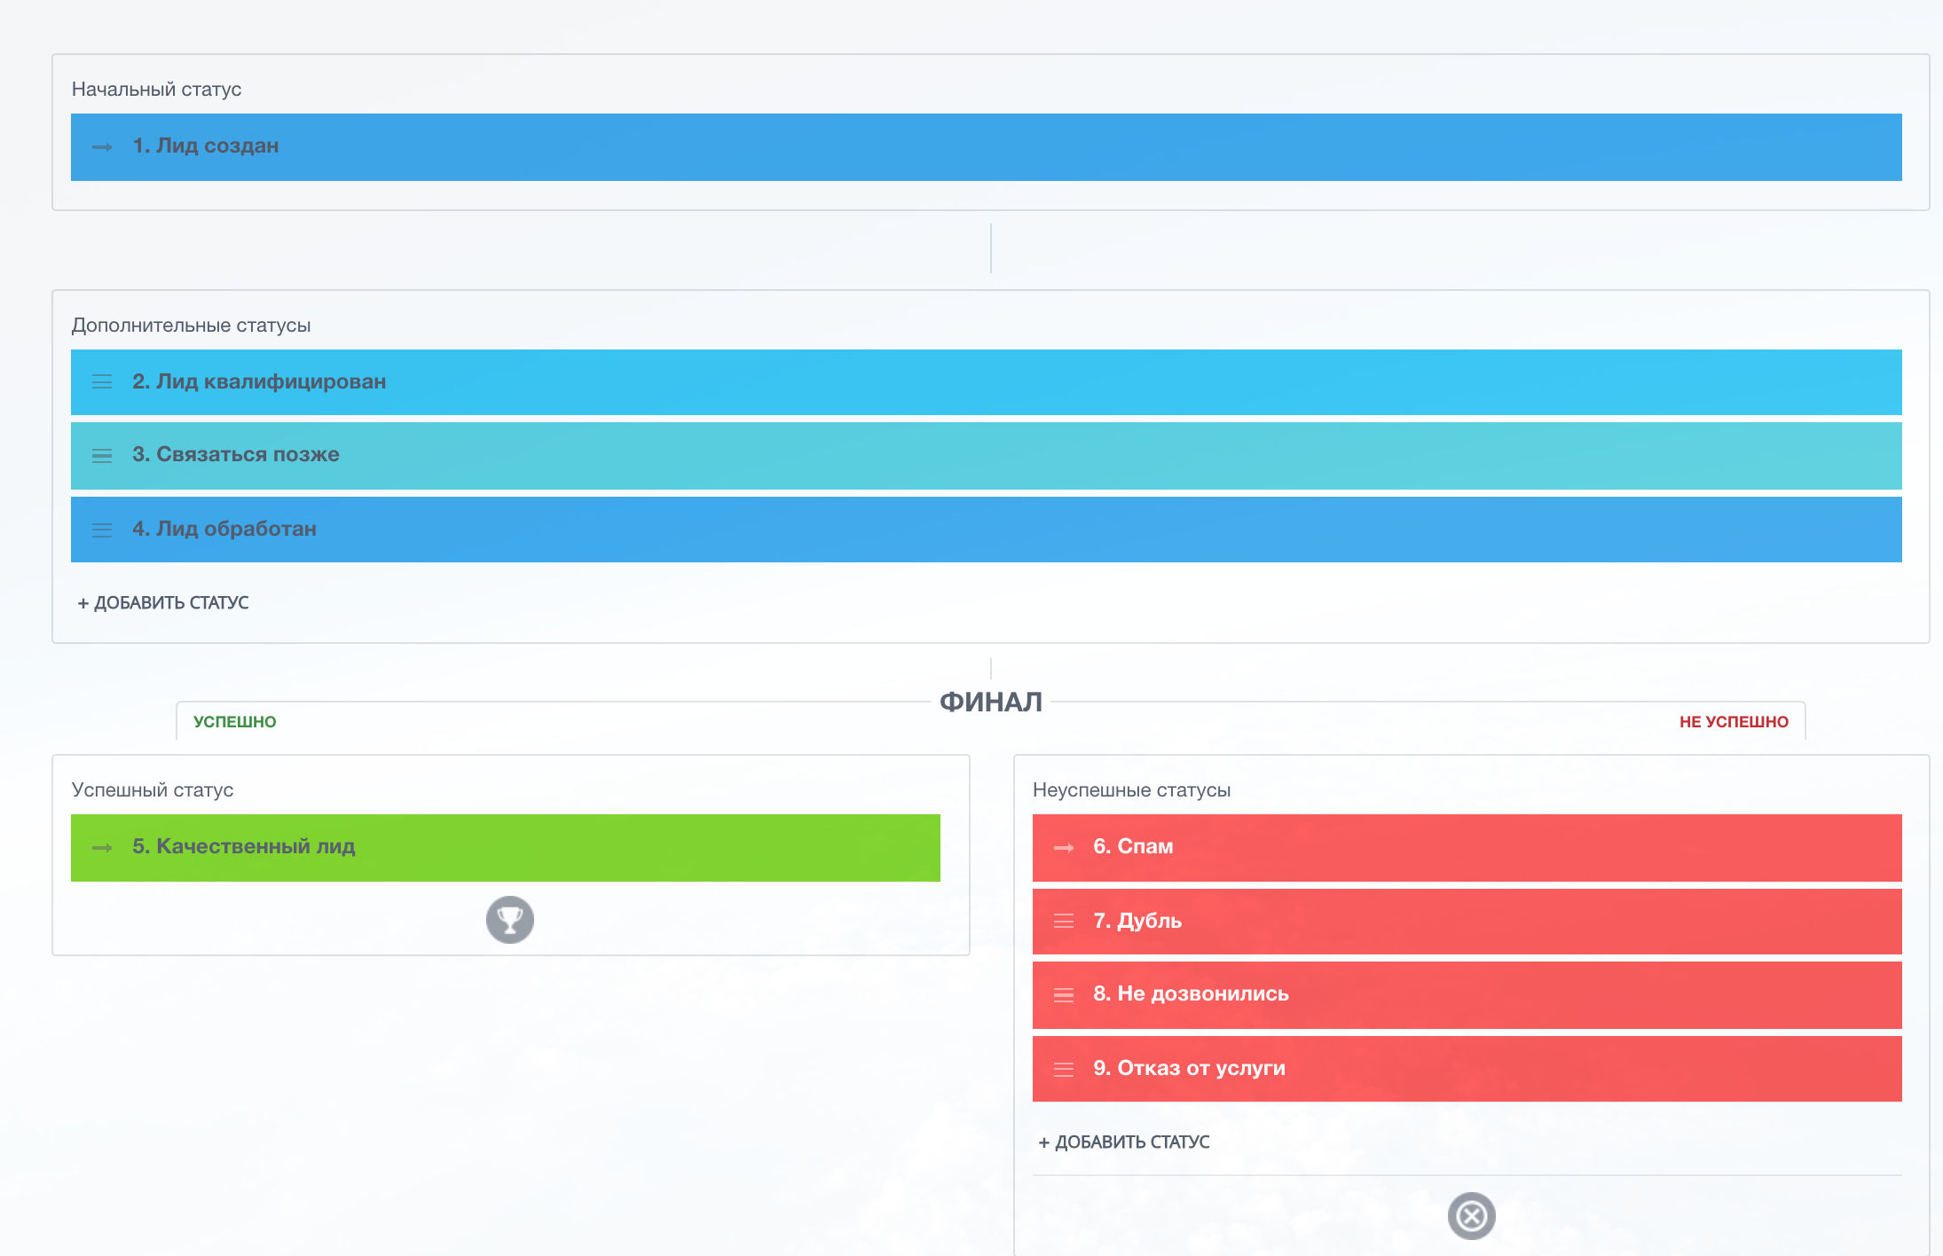This screenshot has height=1256, width=1943.
Task: Click the drag handle icon on Не дозвонились
Action: coord(1063,995)
